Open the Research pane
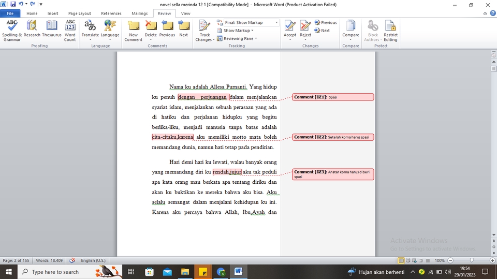 click(x=32, y=28)
